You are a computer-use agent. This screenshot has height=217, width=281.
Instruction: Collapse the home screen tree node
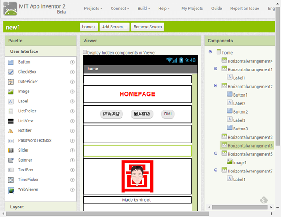click(210, 52)
